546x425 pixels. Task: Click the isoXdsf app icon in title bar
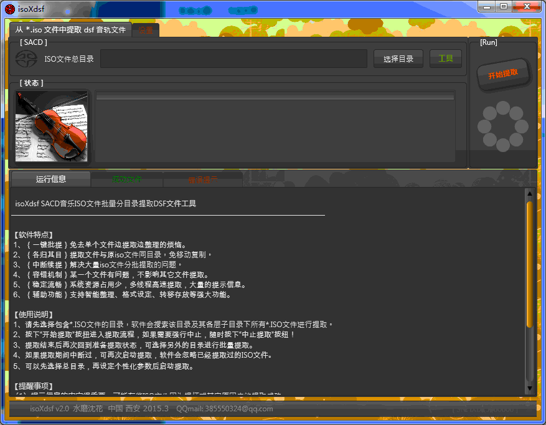point(9,7)
